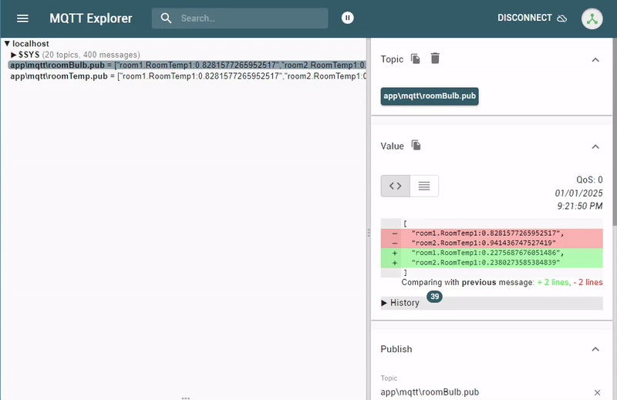Clear the publish topic field
Screen dimensions: 617x400
coord(597,392)
